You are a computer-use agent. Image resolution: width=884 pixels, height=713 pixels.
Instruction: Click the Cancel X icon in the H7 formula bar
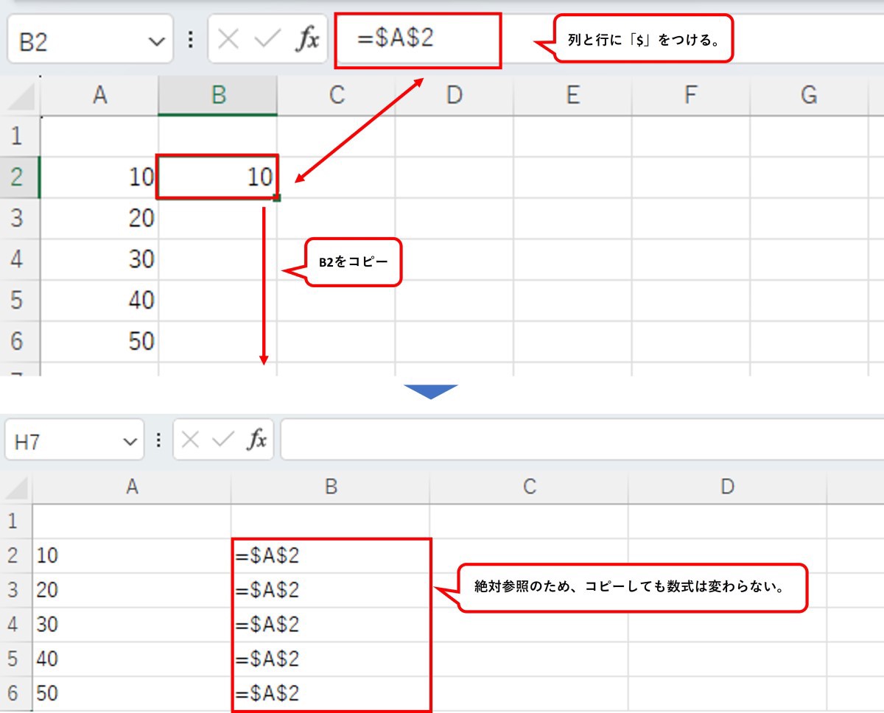click(x=190, y=440)
